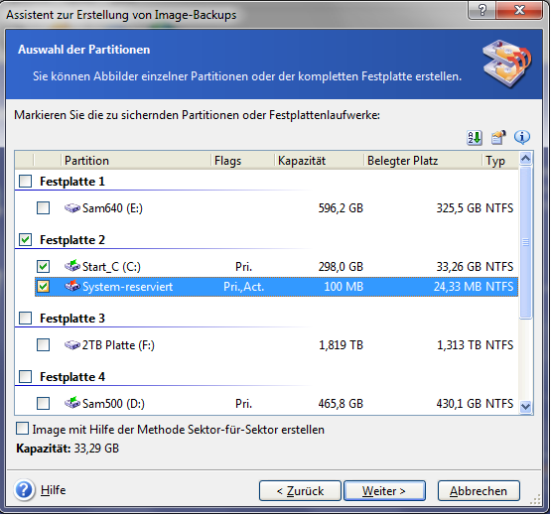The width and height of the screenshot is (551, 517).
Task: Tick the 2TB Platte (F:) checkbox
Action: click(44, 345)
